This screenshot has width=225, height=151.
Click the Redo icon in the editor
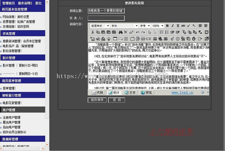click(143, 32)
